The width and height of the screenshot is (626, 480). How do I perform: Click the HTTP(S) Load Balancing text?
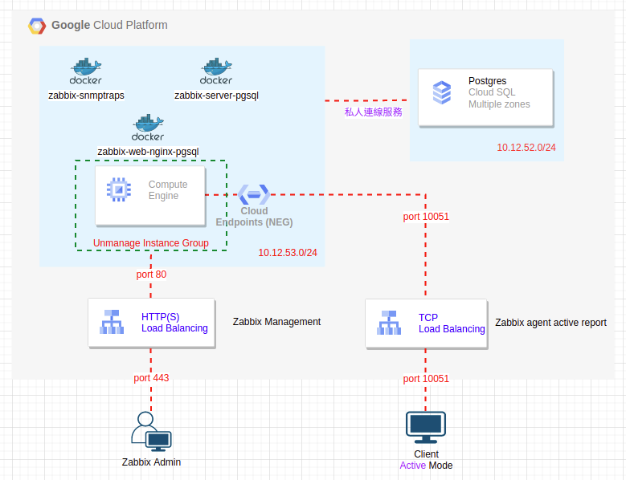(174, 323)
